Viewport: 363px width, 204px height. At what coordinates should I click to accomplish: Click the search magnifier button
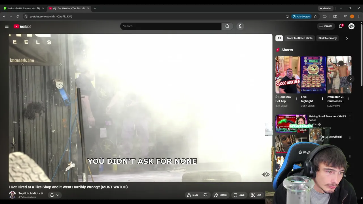pos(227,26)
